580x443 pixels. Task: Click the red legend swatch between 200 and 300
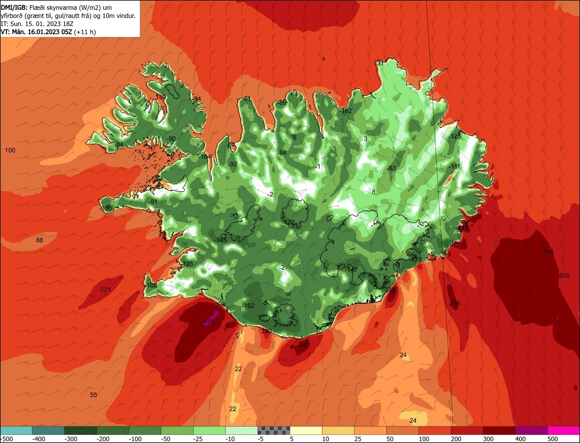coord(467,430)
